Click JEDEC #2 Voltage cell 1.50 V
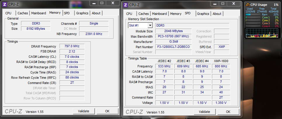This screenshot has width=282, height=119. (164, 103)
